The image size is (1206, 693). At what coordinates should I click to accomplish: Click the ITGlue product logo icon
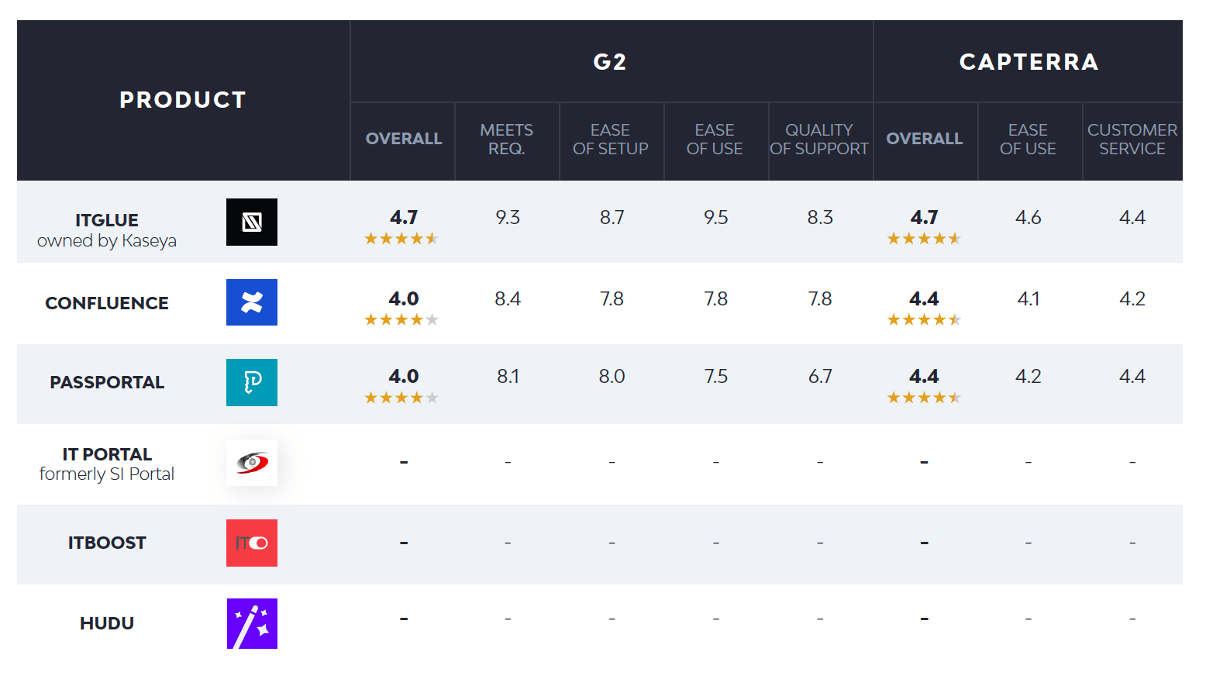tap(251, 222)
